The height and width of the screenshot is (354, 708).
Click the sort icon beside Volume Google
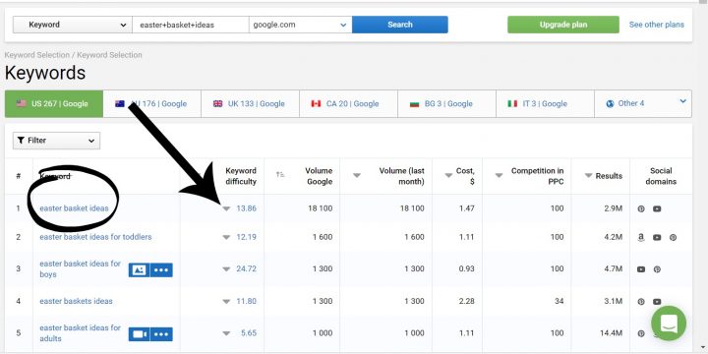coord(280,175)
